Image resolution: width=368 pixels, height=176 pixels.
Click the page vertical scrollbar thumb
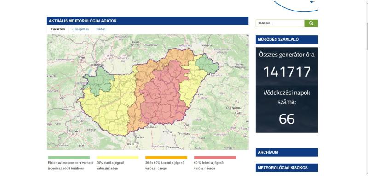point(367,36)
